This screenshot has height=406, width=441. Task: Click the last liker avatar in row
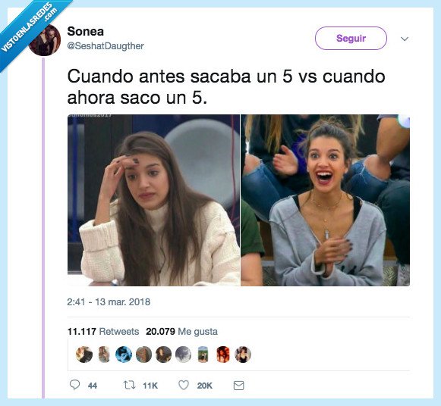point(243,354)
